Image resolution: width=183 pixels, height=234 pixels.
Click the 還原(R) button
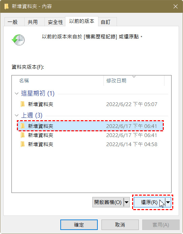point(149,202)
